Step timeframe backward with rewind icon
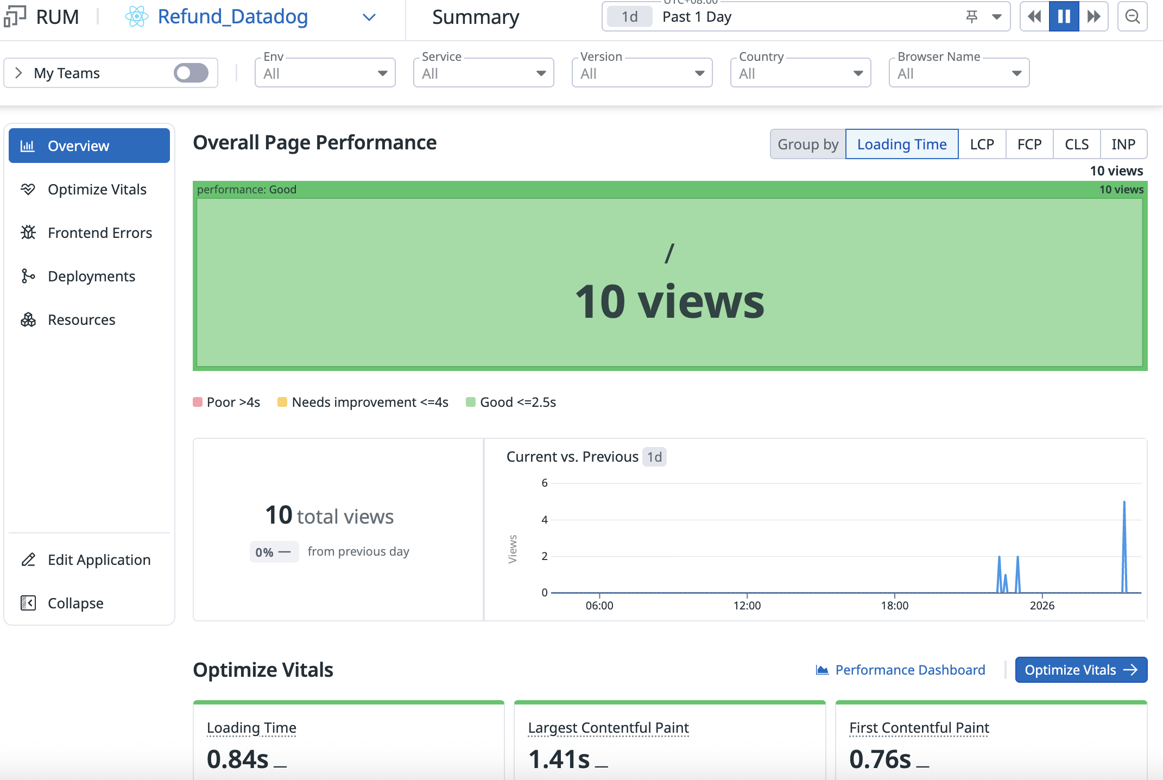 [x=1034, y=17]
